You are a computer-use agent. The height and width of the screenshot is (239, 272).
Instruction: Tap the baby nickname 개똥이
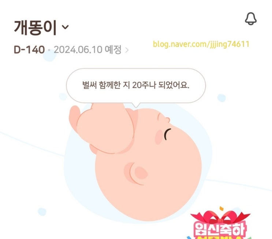coord(35,27)
